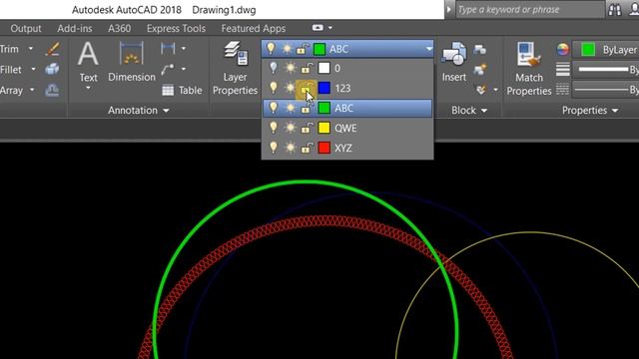This screenshot has height=359, width=639.
Task: Select layer QWE by name
Action: coord(345,128)
